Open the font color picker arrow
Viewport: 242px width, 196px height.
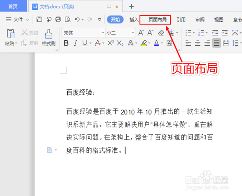(x=162, y=43)
